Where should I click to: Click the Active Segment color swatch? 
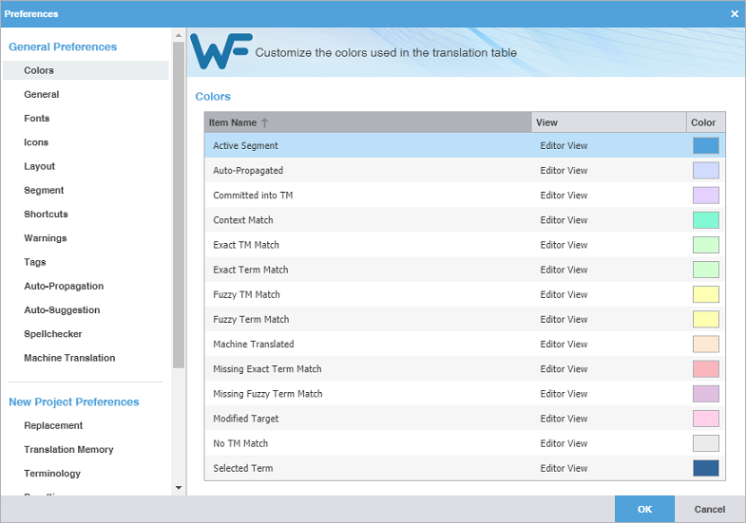point(705,146)
